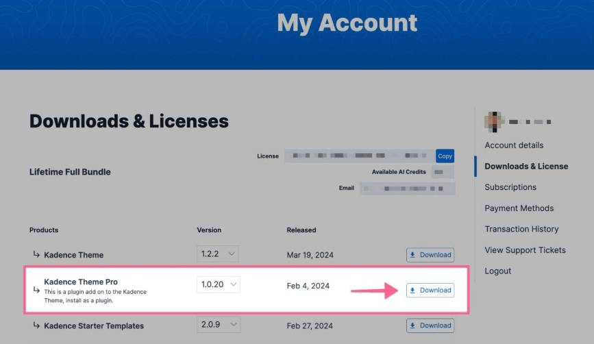The height and width of the screenshot is (344, 594).
Task: Click the blurred Email field
Action: (407, 188)
